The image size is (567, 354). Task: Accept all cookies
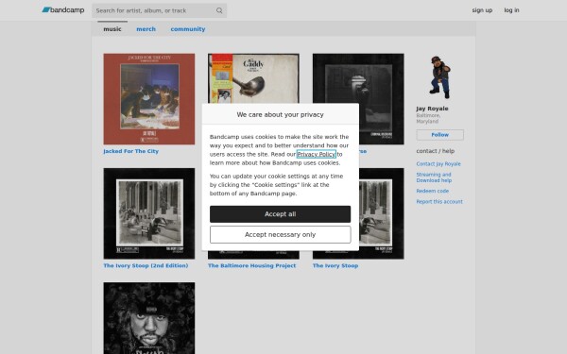[x=280, y=214]
